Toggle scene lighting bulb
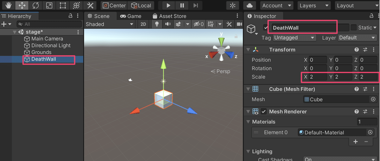The width and height of the screenshot is (380, 161). point(156,24)
